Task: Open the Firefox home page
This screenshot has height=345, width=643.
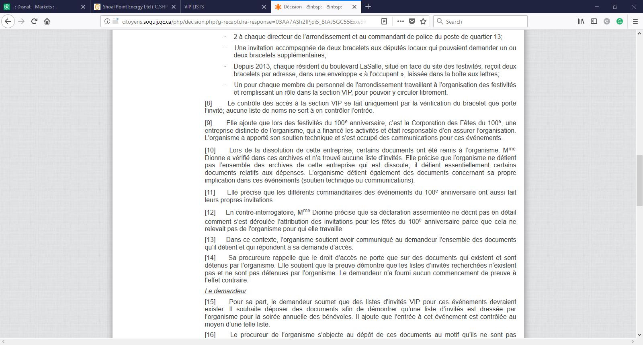Action: [x=47, y=21]
